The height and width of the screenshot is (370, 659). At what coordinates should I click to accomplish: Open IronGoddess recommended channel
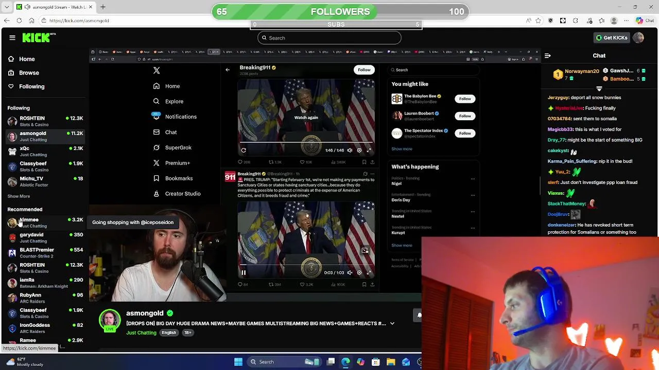[x=45, y=328]
